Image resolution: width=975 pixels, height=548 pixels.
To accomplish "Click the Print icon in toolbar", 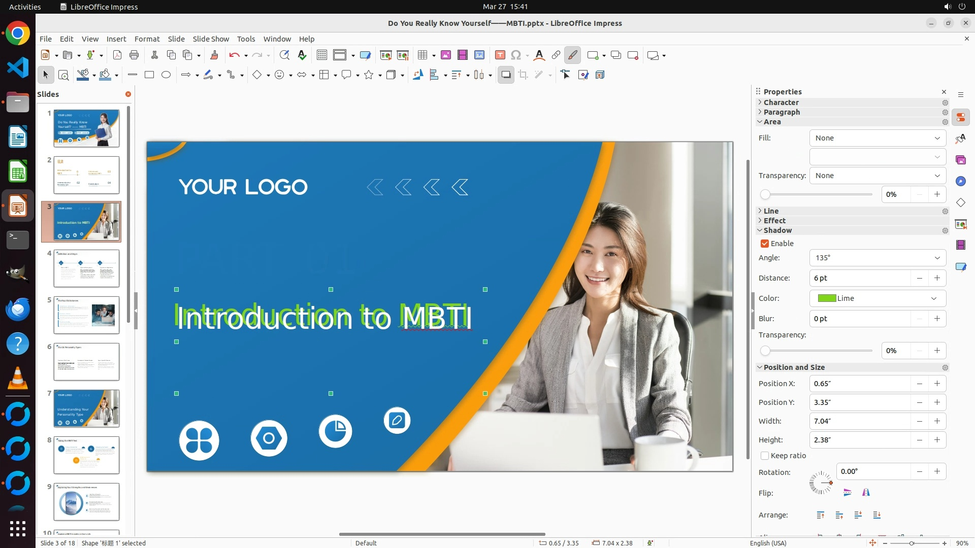I will (134, 55).
